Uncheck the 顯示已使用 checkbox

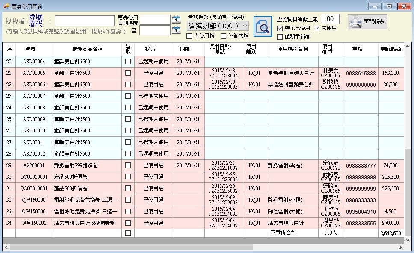[280, 28]
